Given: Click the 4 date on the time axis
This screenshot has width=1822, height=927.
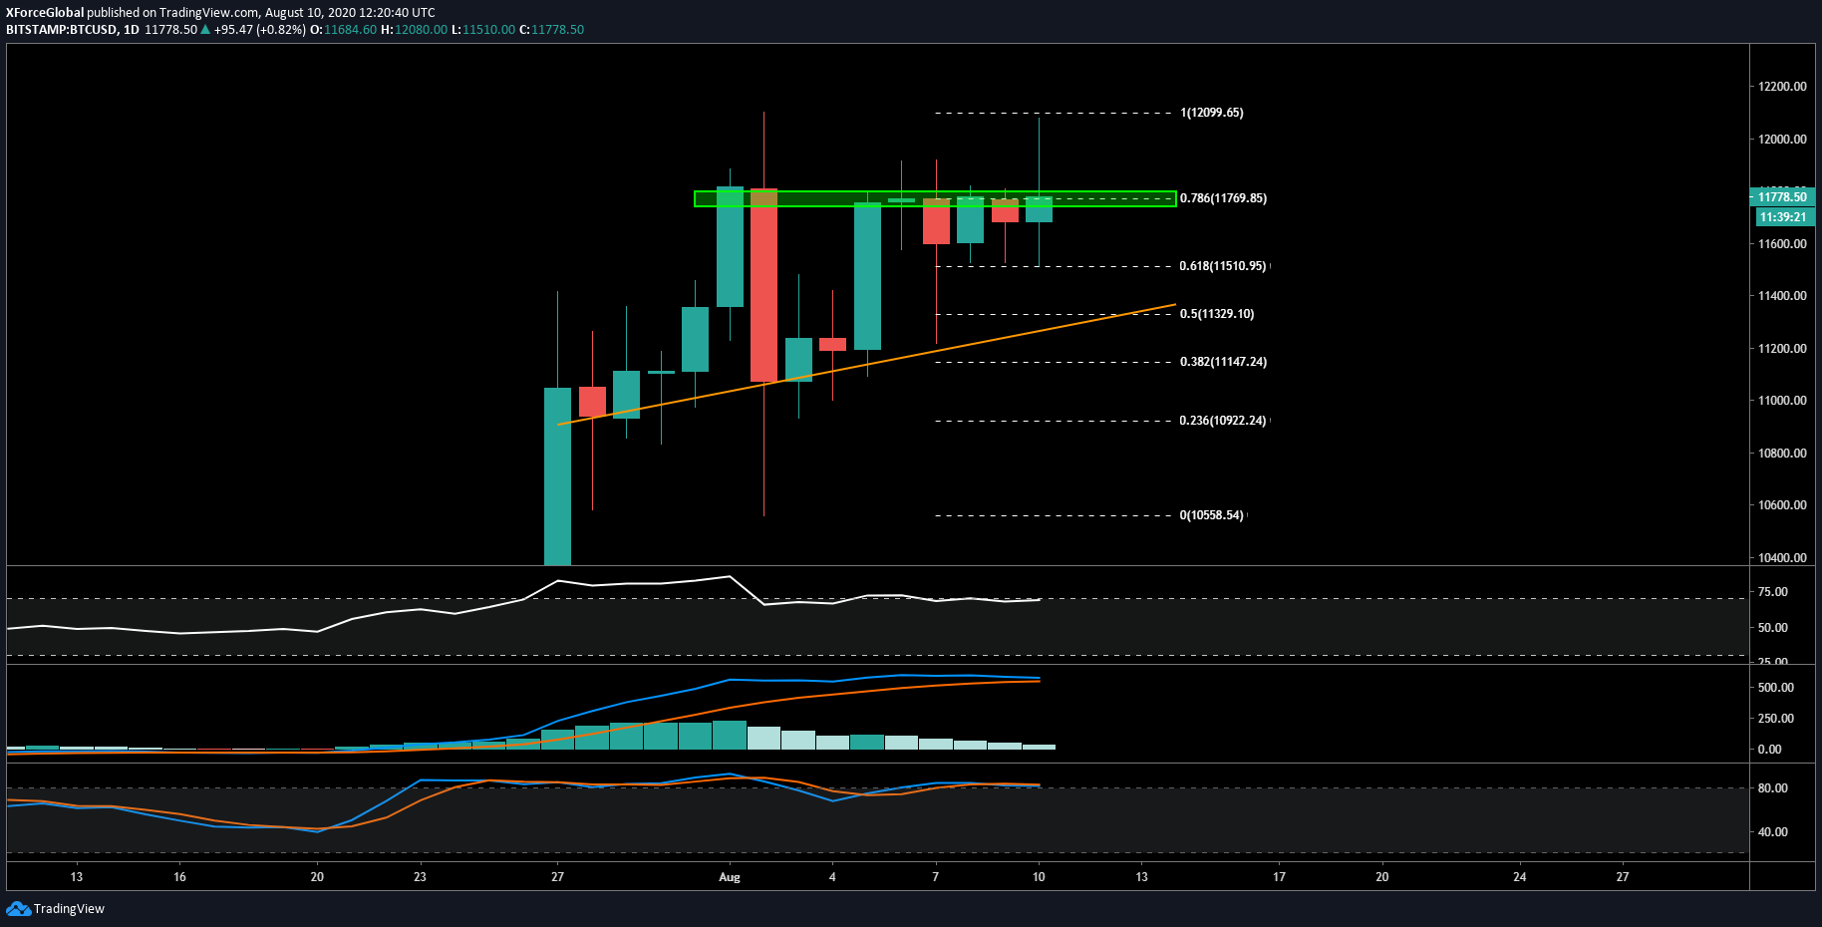Looking at the screenshot, I should pyautogui.click(x=832, y=877).
